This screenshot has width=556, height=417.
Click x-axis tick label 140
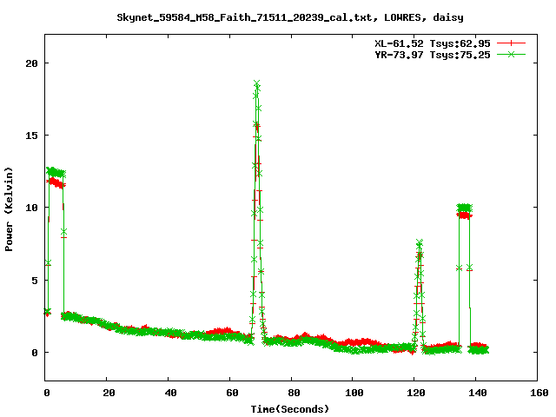[478, 393]
